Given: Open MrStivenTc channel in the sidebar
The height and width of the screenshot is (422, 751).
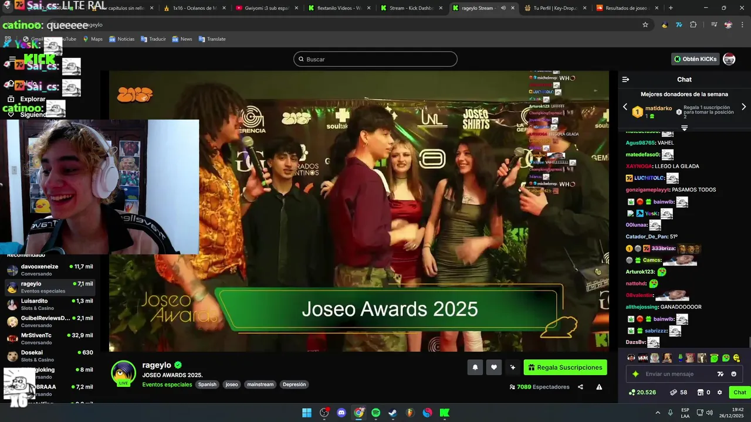Looking at the screenshot, I should pyautogui.click(x=49, y=339).
